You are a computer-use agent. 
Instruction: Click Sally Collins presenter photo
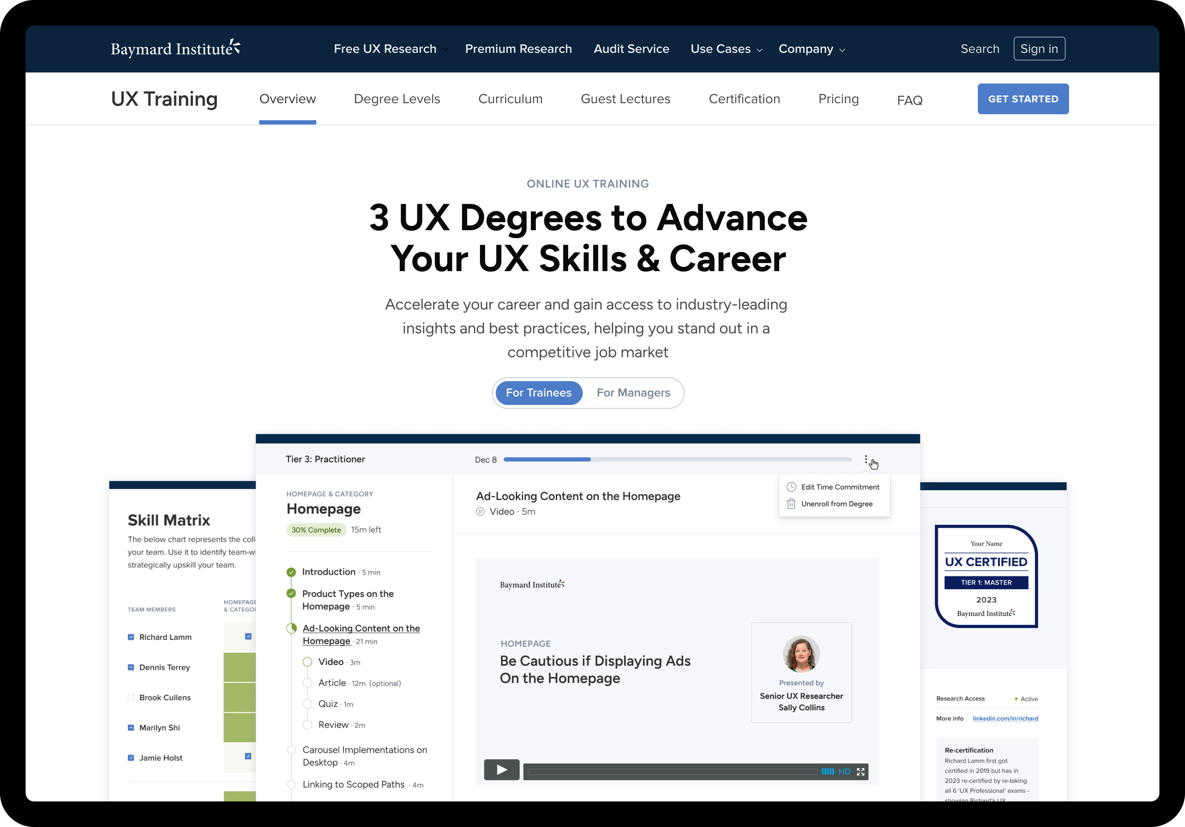pos(801,654)
